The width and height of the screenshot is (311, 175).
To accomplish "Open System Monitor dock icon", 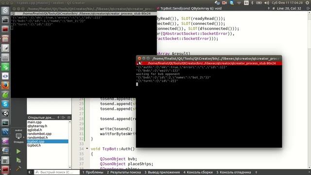I will pyautogui.click(x=5, y=123).
